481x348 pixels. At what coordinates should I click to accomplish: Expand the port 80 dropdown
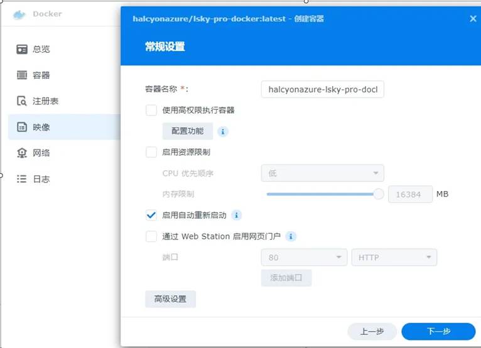304,258
